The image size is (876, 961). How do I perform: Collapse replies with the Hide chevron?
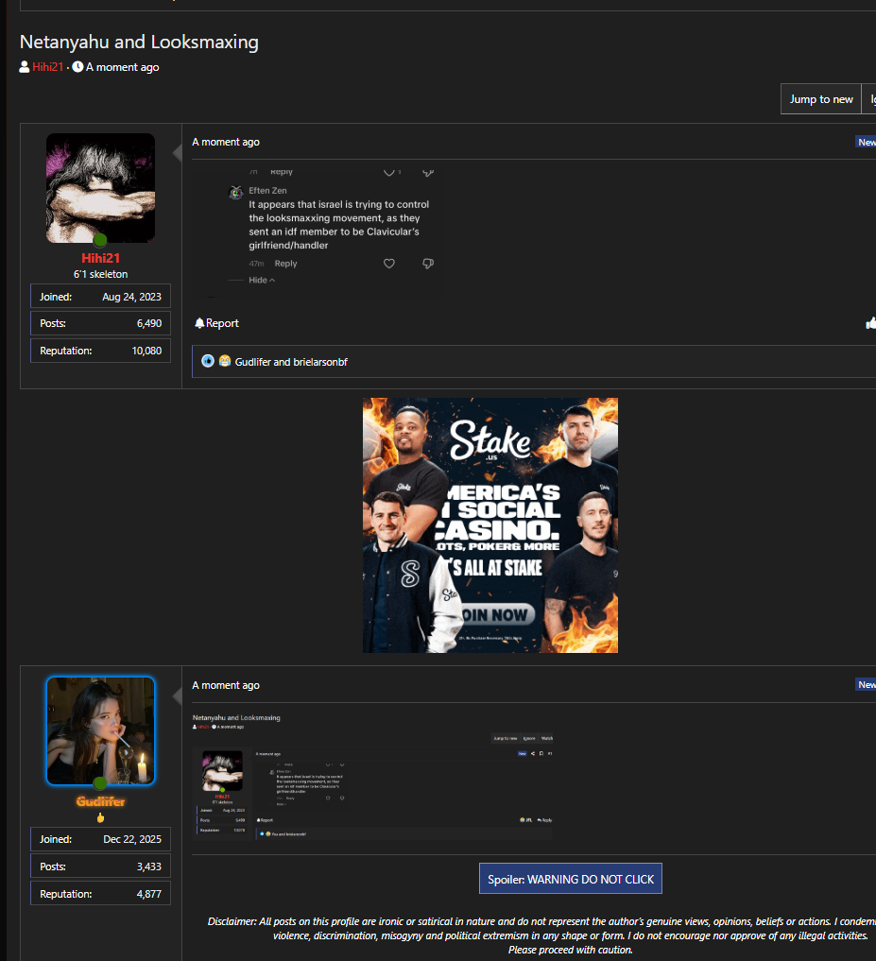tap(262, 280)
